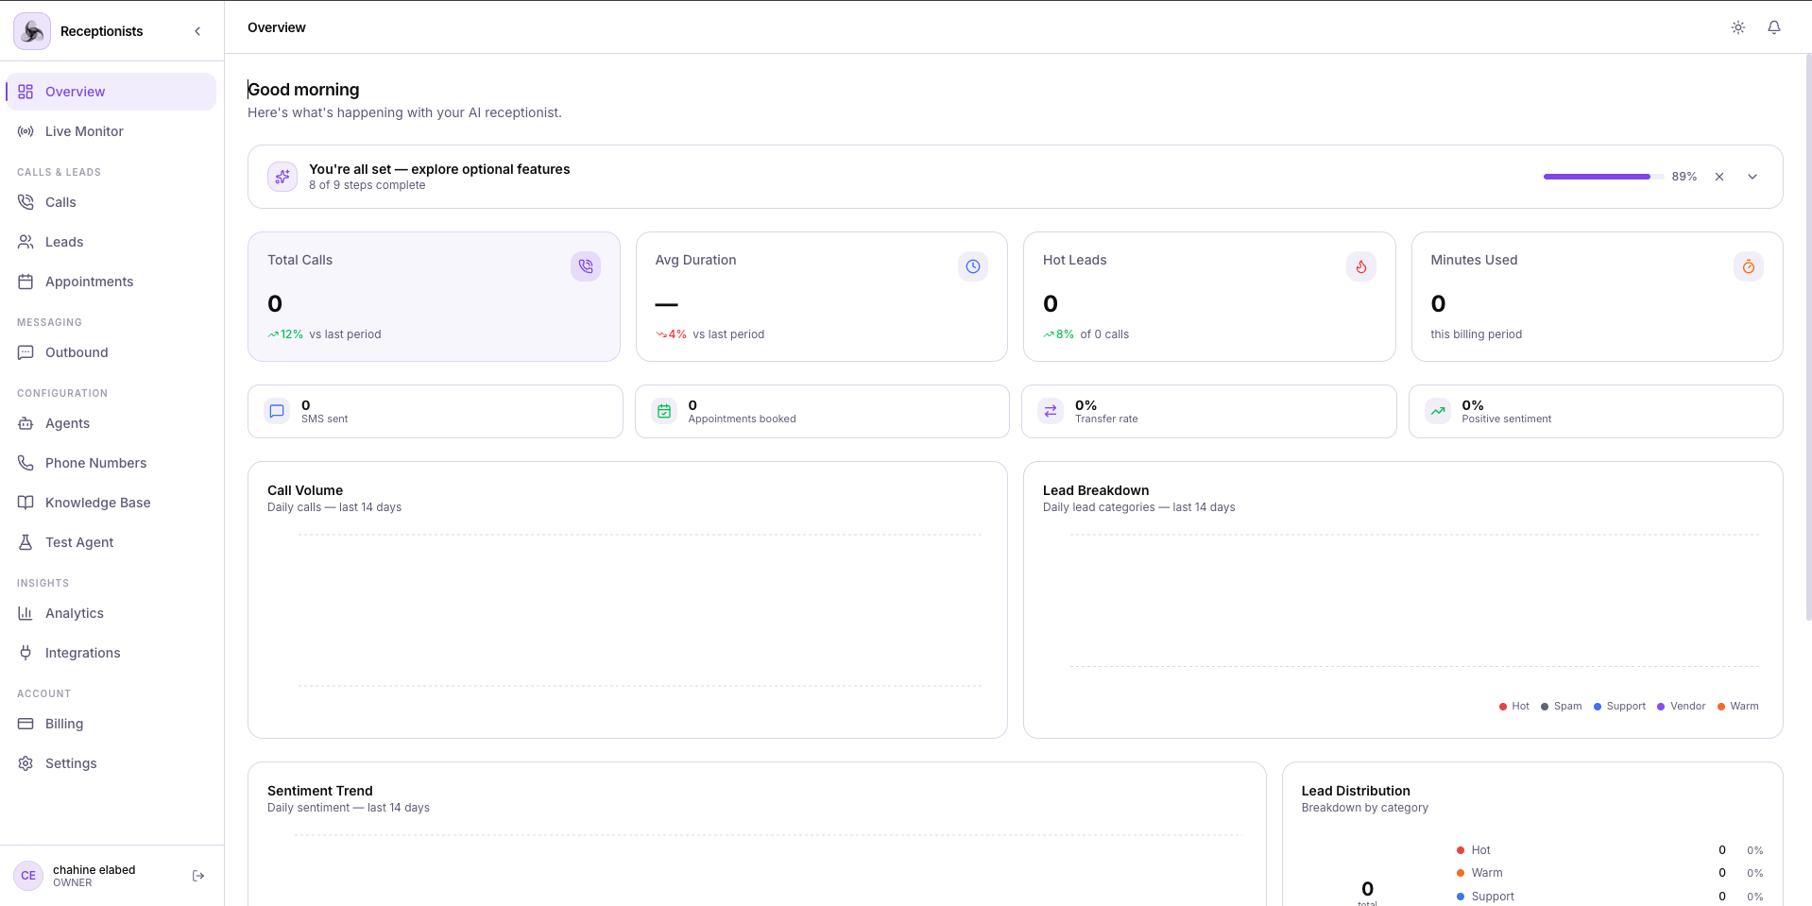Image resolution: width=1812 pixels, height=906 pixels.
Task: Click the chahine elabed profile avatar
Action: (28, 876)
